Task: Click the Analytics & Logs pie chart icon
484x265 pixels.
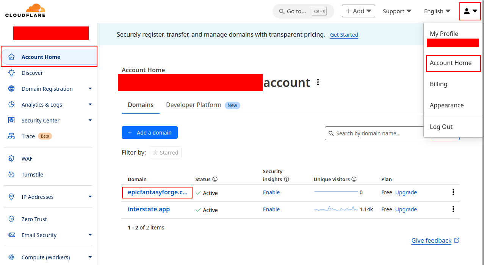Action: (11, 105)
